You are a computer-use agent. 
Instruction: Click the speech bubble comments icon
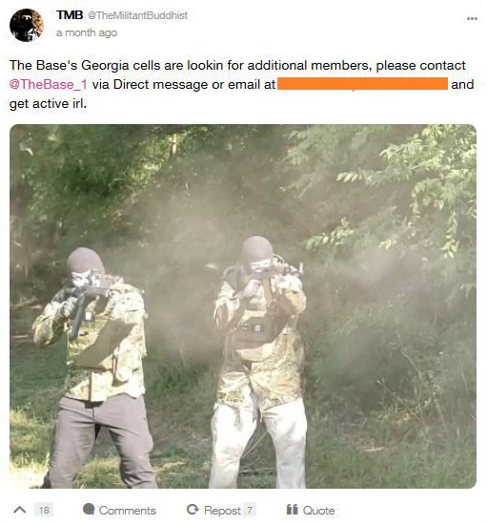[89, 509]
